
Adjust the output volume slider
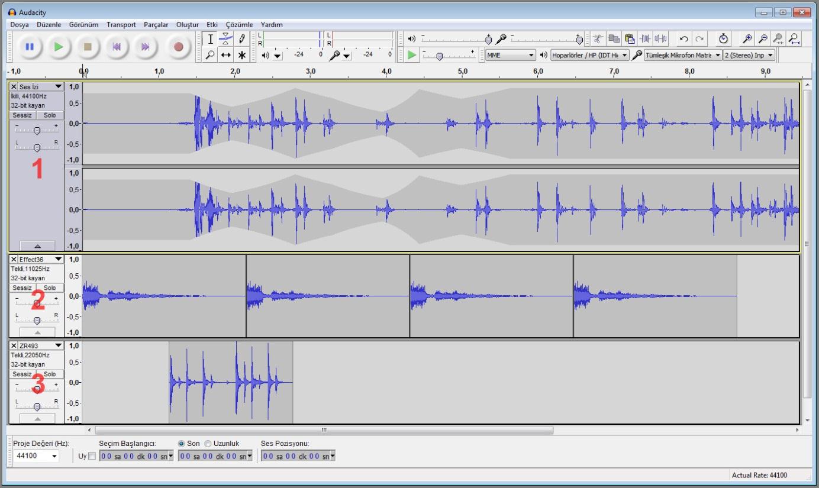point(456,39)
